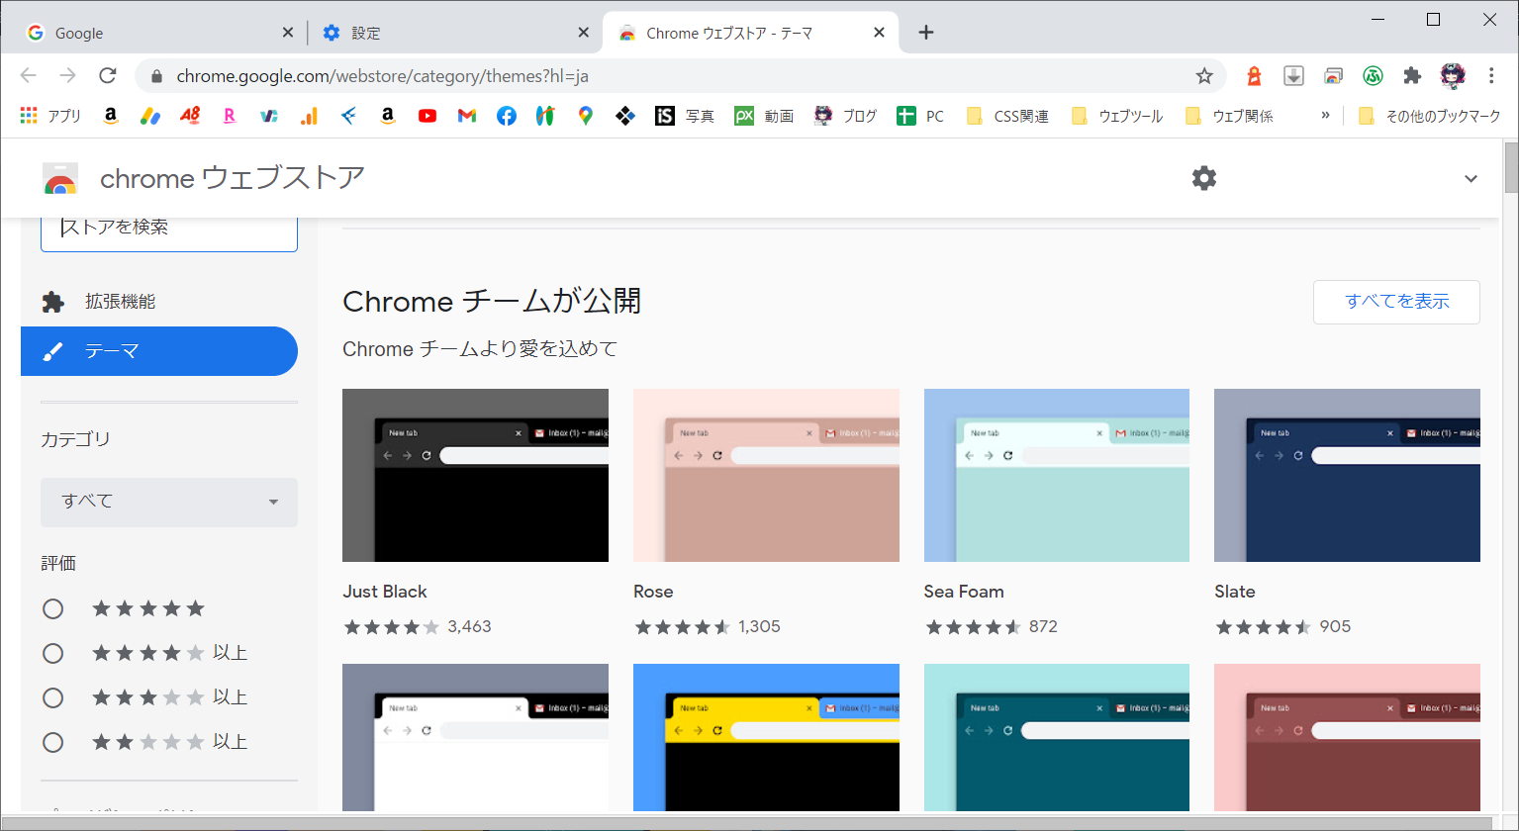Go forward with the forward arrow

(x=67, y=75)
